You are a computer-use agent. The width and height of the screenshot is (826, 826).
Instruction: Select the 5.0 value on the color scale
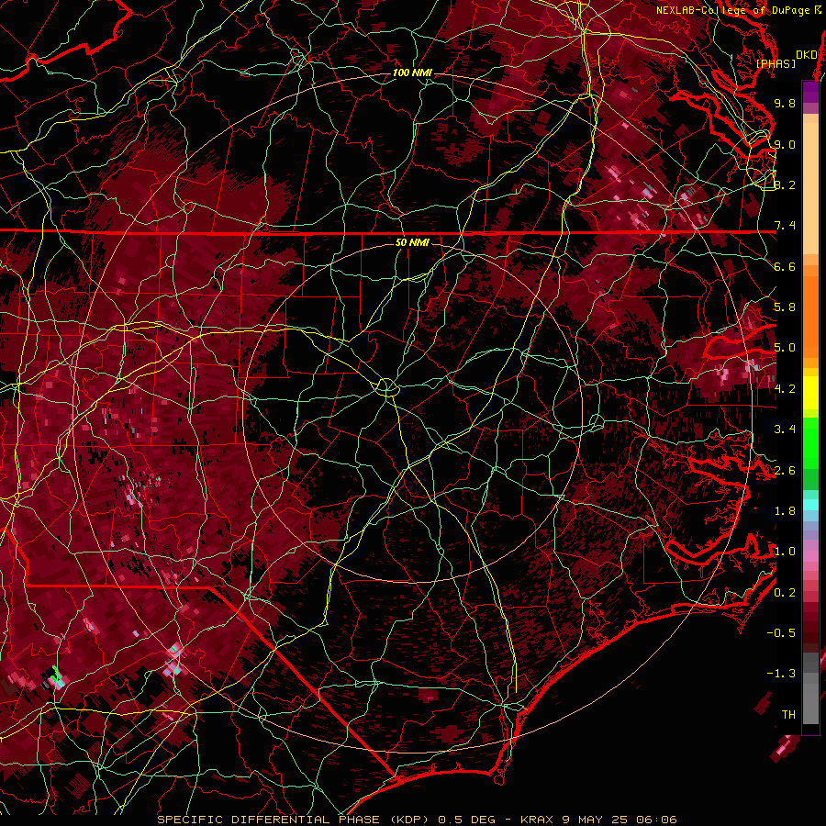point(785,348)
